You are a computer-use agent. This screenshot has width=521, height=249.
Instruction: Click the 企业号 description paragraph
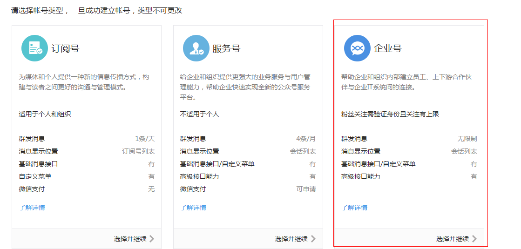coord(406,82)
